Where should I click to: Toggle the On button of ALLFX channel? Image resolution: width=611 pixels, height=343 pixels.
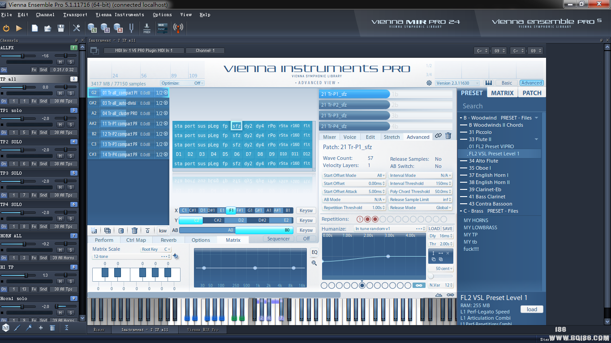coord(4,70)
